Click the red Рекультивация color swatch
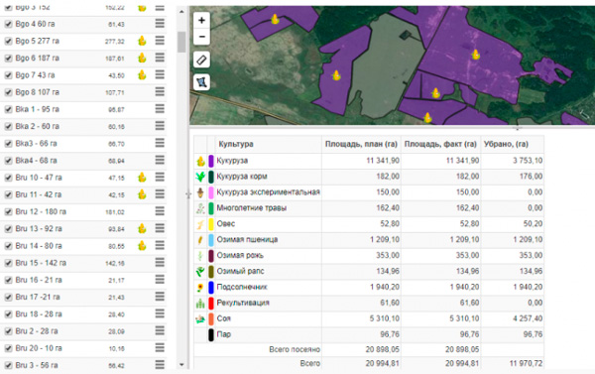 click(x=211, y=303)
